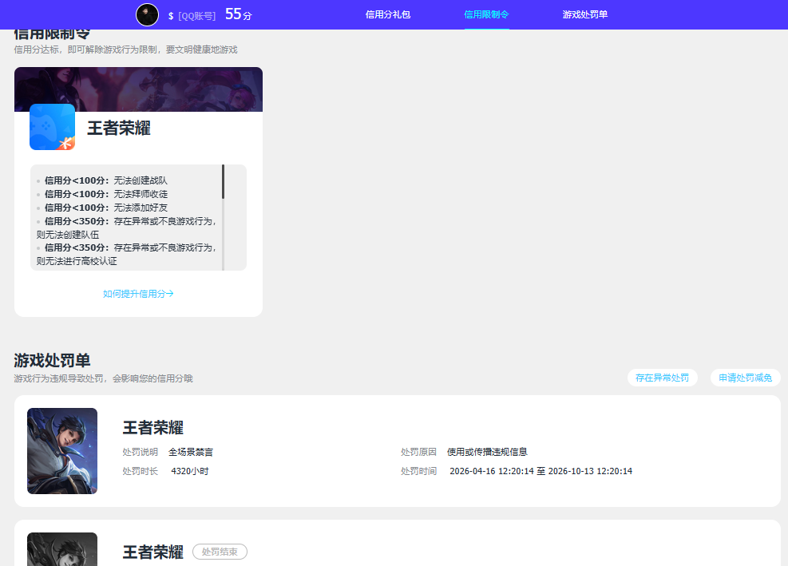Click 使用或传播违规信息 reason text
788x566 pixels.
point(488,452)
